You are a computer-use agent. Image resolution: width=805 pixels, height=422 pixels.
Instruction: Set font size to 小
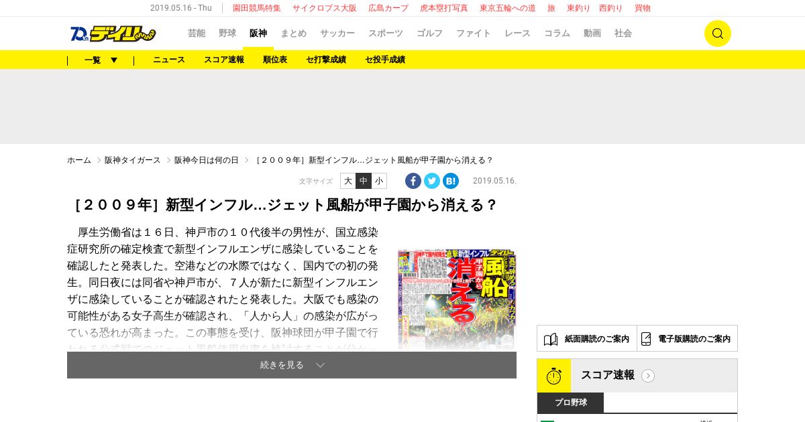click(x=379, y=181)
